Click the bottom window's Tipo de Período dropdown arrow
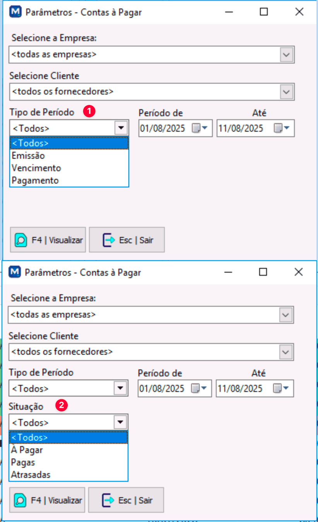 point(121,388)
